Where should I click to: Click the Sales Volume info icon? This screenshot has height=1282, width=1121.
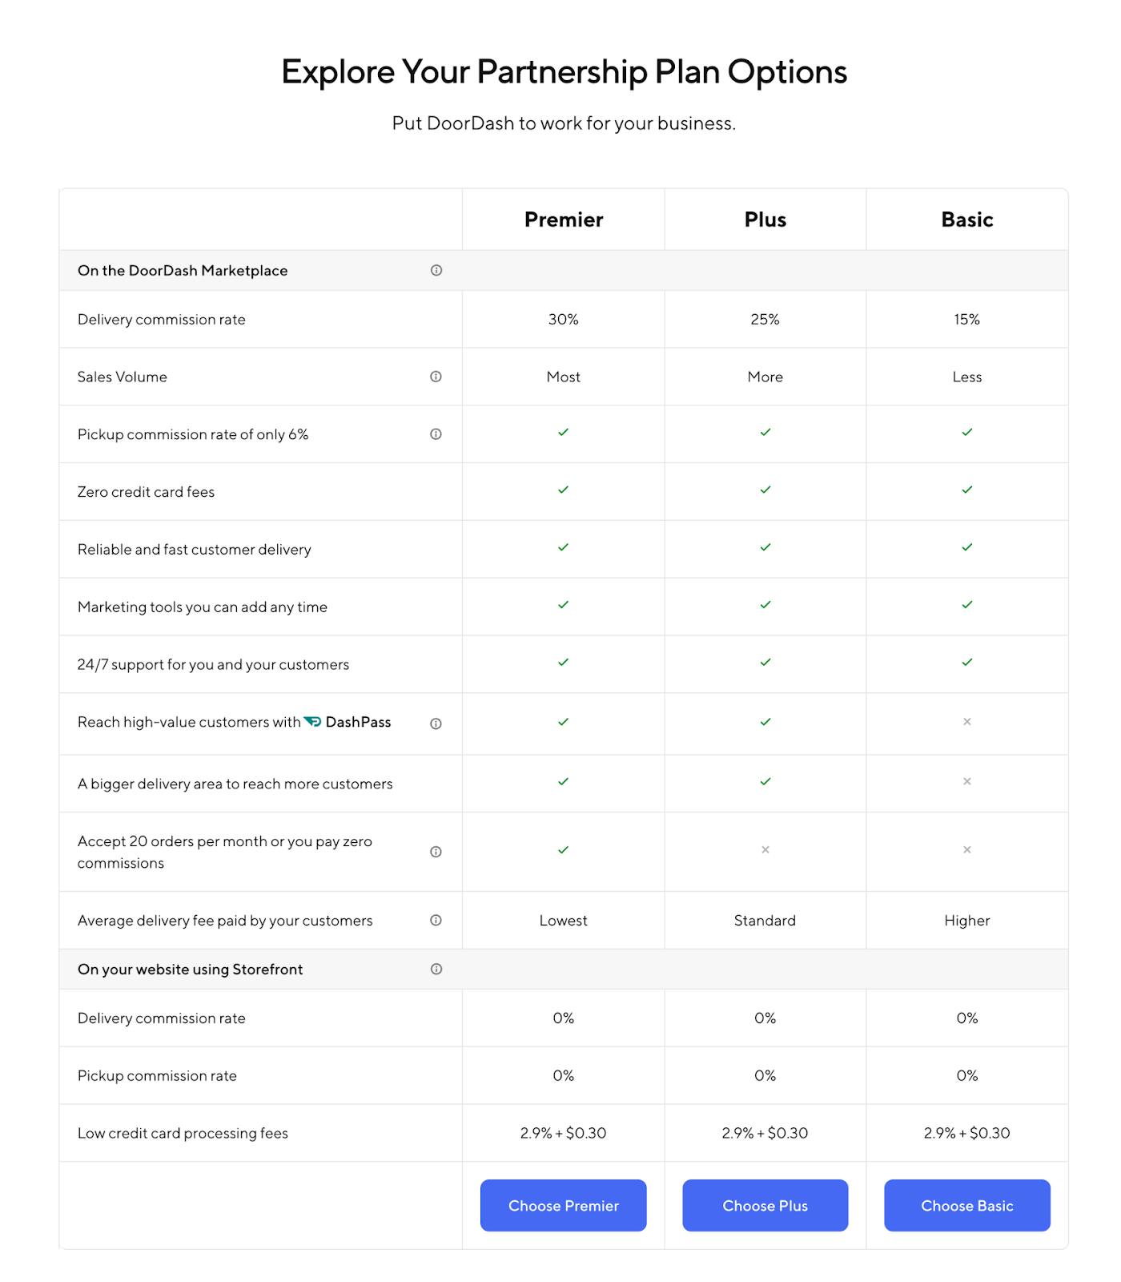pos(436,377)
